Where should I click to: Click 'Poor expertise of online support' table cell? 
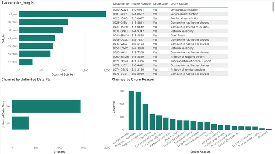(191, 61)
